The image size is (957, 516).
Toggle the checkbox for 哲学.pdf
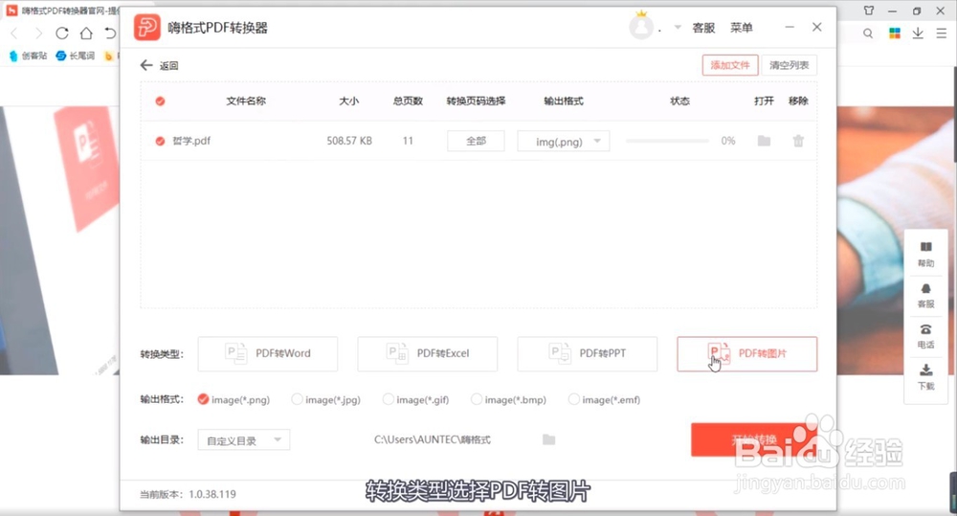tap(160, 141)
